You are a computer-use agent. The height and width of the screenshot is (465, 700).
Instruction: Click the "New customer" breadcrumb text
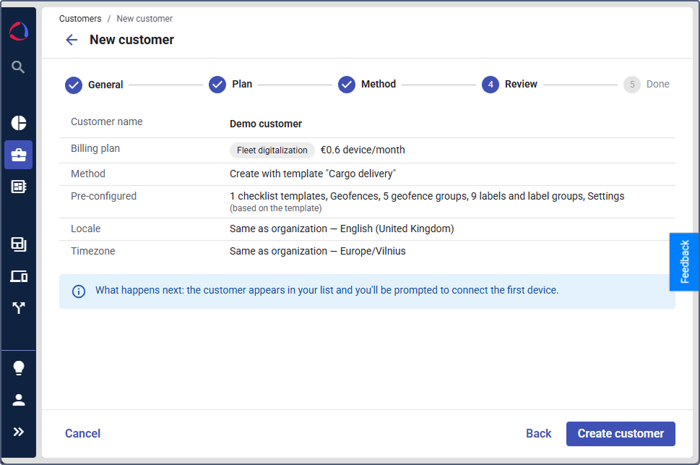coord(144,19)
